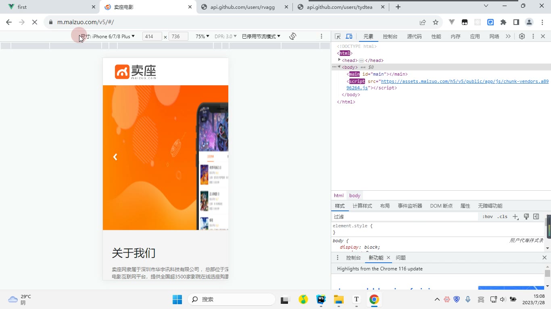The width and height of the screenshot is (551, 309).
Task: Bookmark this page with the star icon
Action: click(x=436, y=22)
